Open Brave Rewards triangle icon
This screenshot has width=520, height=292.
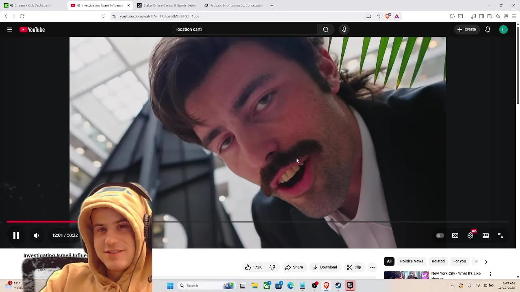click(x=397, y=16)
